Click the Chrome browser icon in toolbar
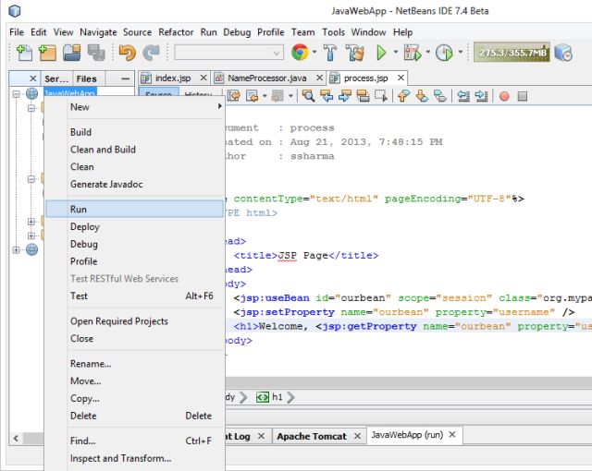The image size is (592, 471). coord(299,54)
